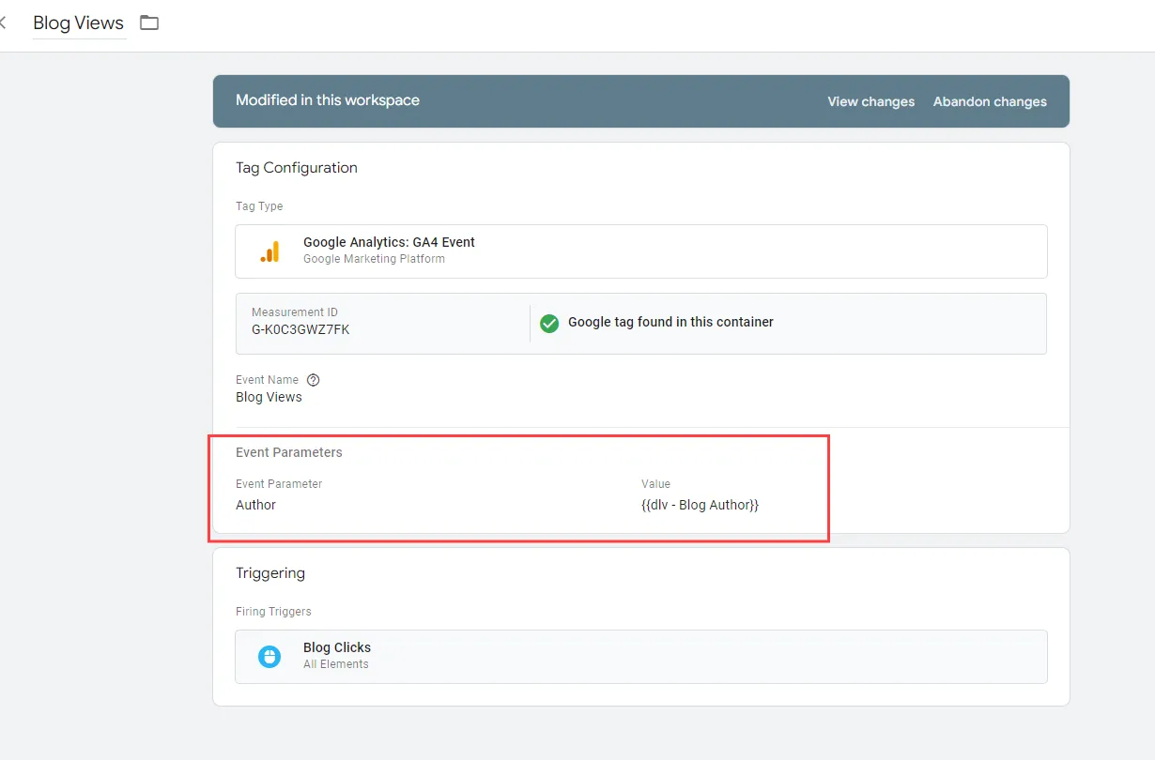1155x760 pixels.
Task: Open the Blog Clicks firing trigger
Action: point(640,657)
